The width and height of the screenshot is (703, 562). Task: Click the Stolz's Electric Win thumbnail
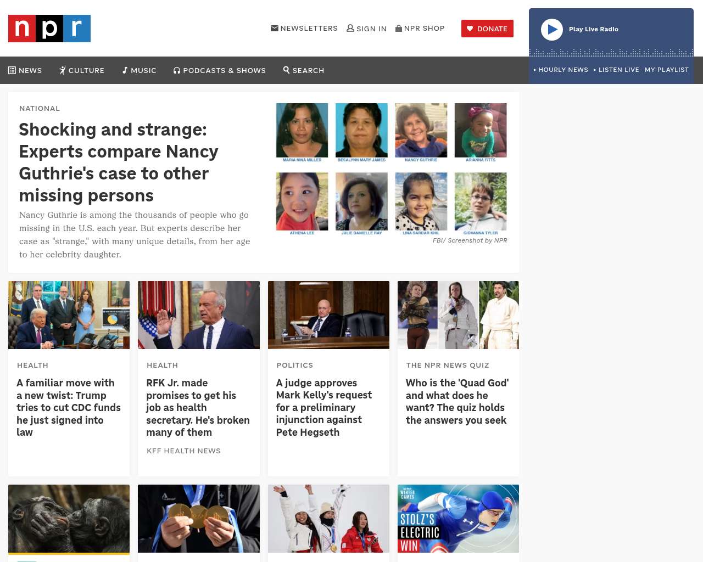[x=458, y=519]
